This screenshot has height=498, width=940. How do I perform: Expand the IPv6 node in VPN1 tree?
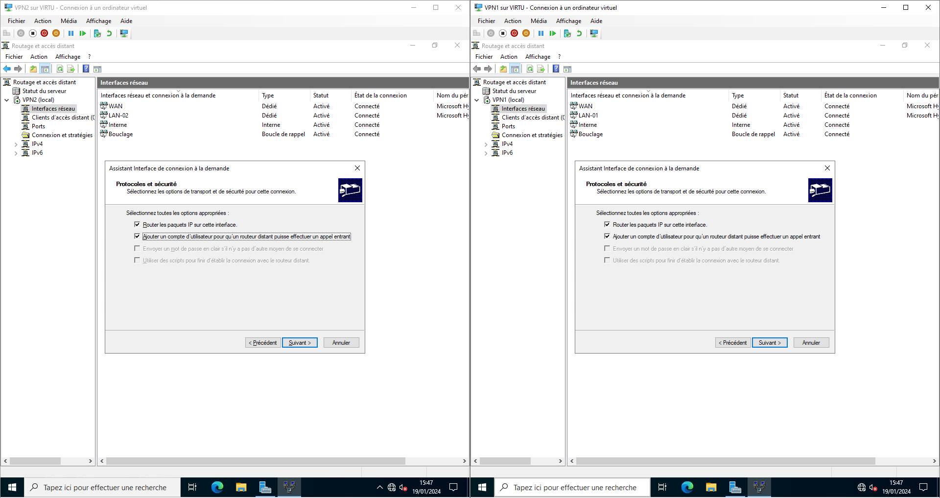click(486, 153)
